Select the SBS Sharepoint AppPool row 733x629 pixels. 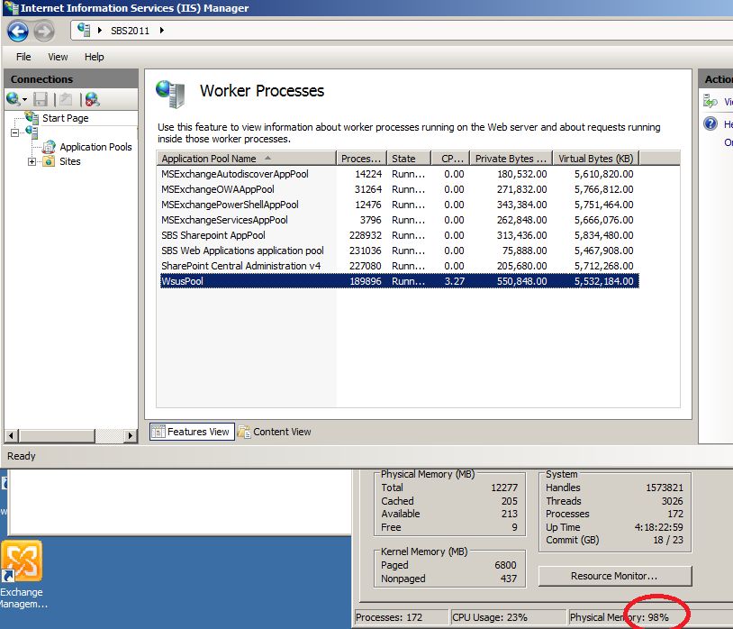400,235
